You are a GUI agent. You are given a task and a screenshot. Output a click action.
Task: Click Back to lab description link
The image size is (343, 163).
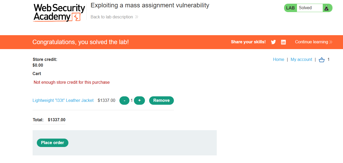pos(112,17)
